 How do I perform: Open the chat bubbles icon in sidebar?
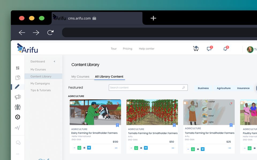click(18, 143)
